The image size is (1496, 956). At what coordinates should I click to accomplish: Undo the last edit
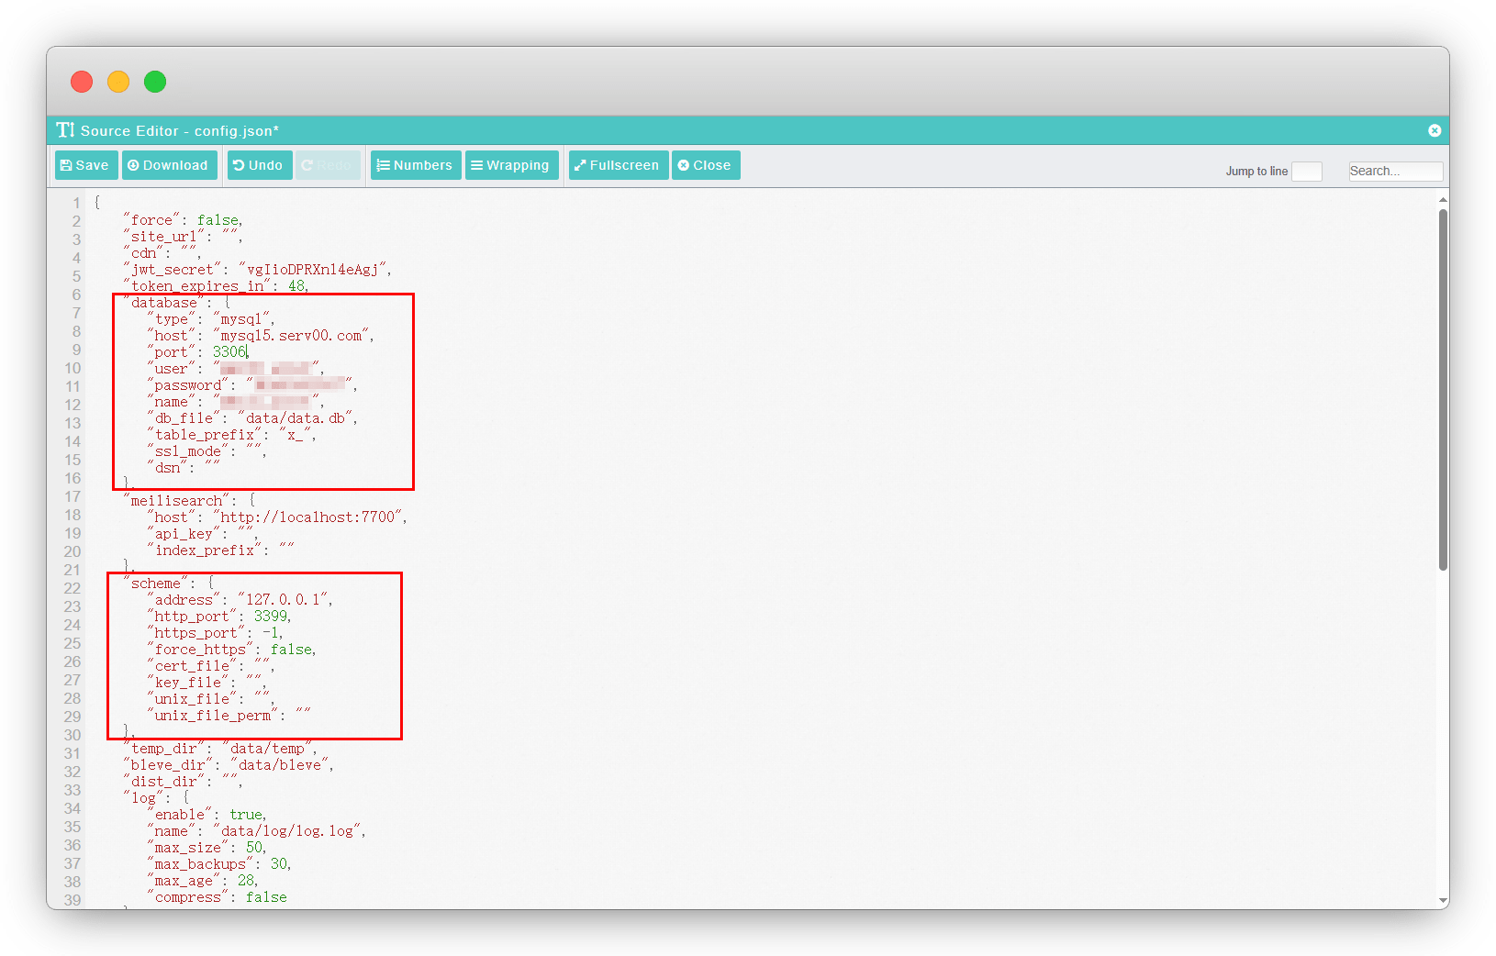click(x=259, y=165)
